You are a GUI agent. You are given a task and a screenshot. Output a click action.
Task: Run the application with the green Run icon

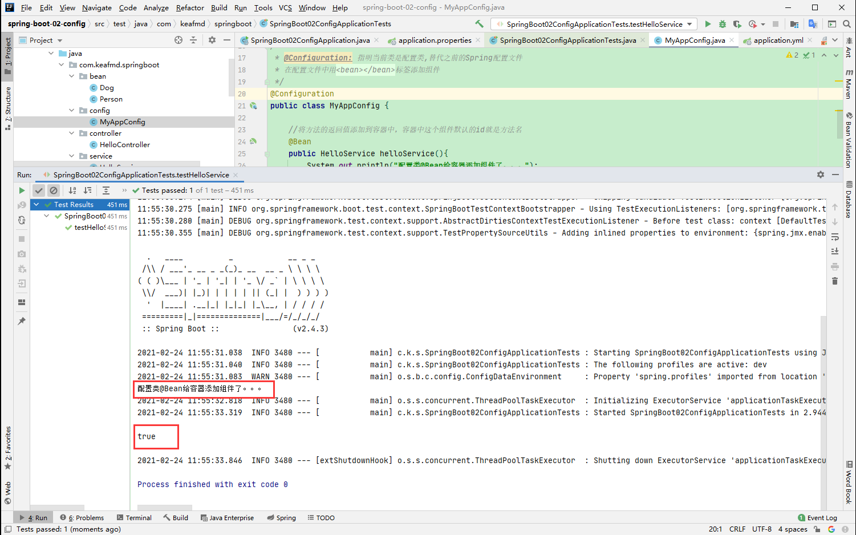click(708, 24)
